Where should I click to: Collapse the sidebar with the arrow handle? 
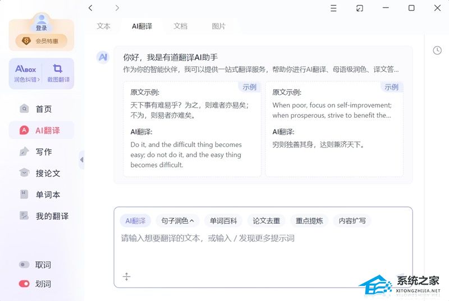tap(81, 160)
